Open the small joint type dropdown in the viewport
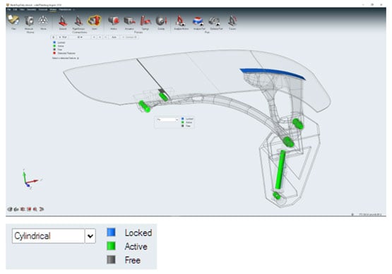Screen dimensions: 392x274 (x=167, y=120)
